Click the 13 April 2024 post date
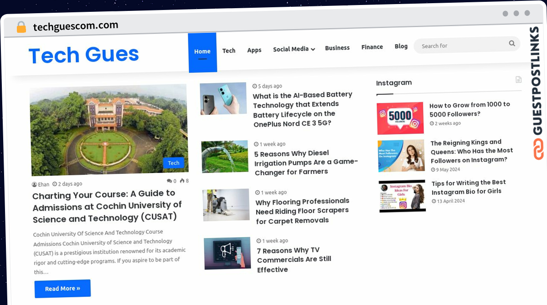The height and width of the screenshot is (305, 547). (x=449, y=201)
